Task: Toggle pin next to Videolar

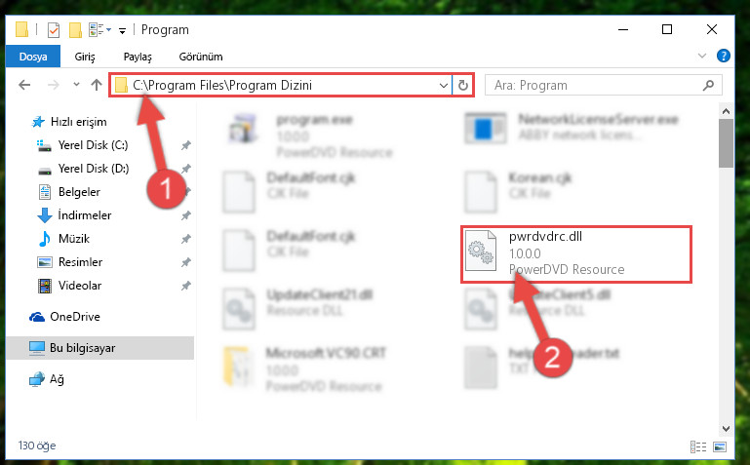Action: [x=185, y=286]
